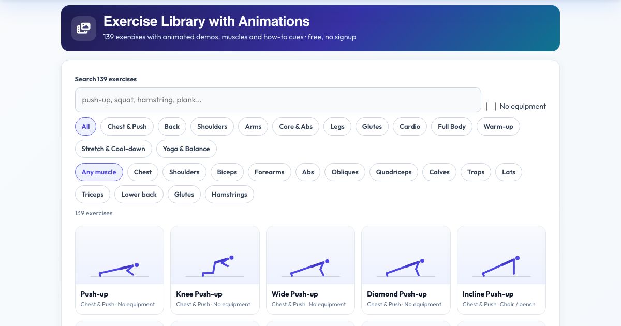This screenshot has width=621, height=326.
Task: Filter by Biceps muscle
Action: tap(227, 172)
